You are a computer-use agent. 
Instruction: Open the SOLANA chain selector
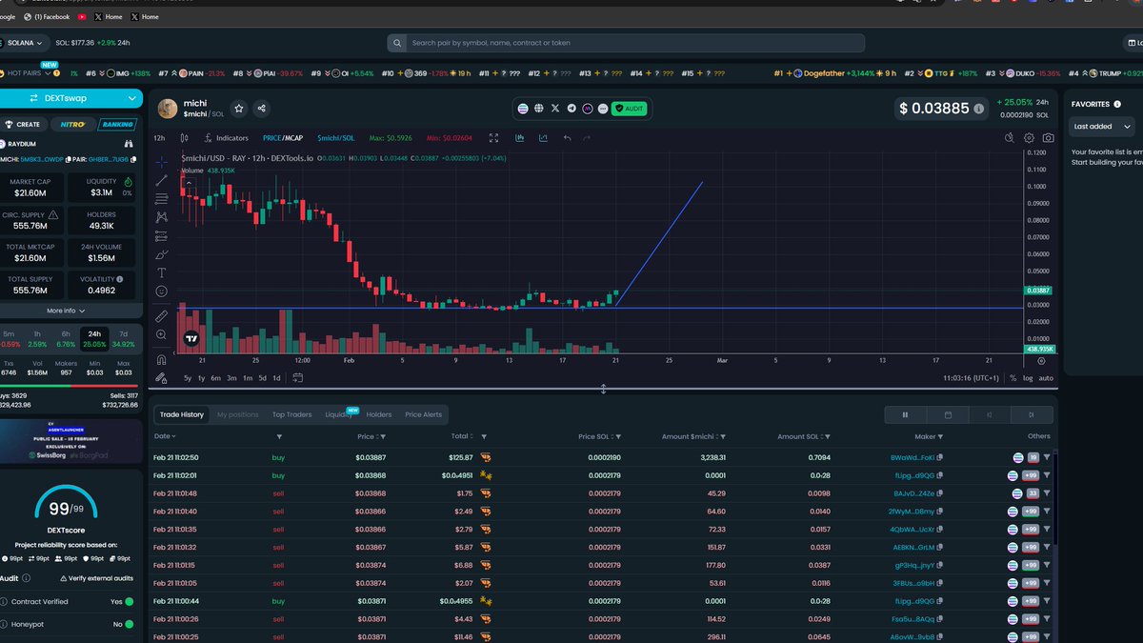[x=25, y=43]
